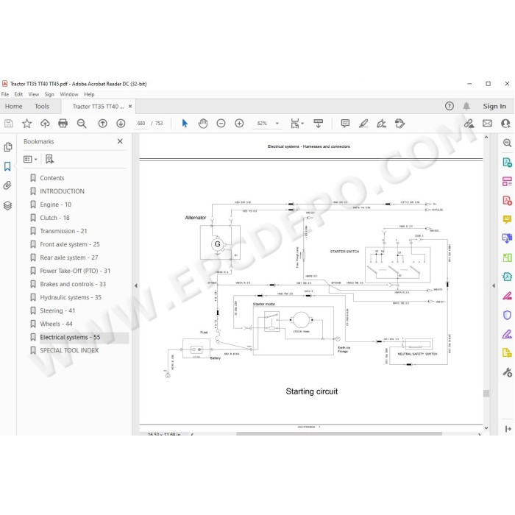The height and width of the screenshot is (515, 515).
Task: Expand the right tools pane arrow
Action: pyautogui.click(x=494, y=285)
